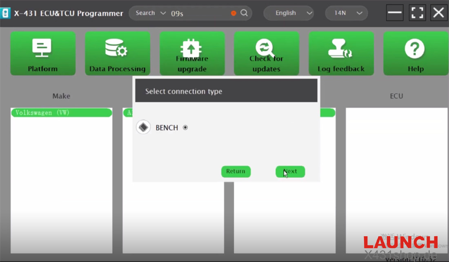The width and height of the screenshot is (449, 262).
Task: Select Volkswagen (VW) in Make list
Action: (61, 113)
